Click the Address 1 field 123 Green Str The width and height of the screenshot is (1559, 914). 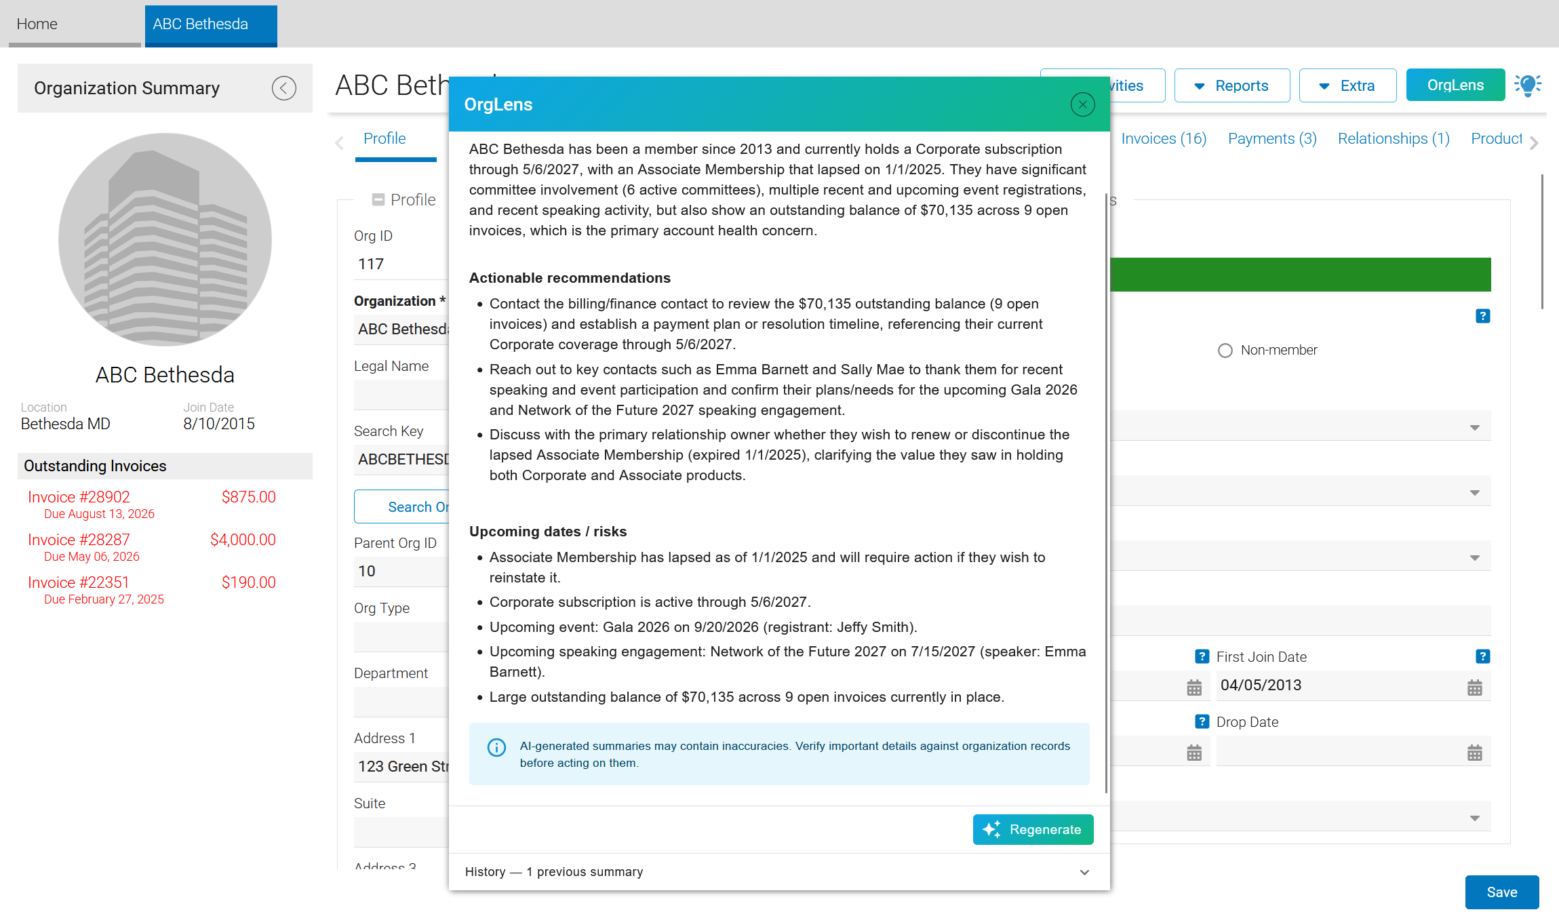tap(401, 766)
